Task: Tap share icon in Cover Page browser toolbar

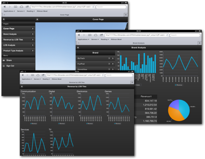Action: (27, 7)
